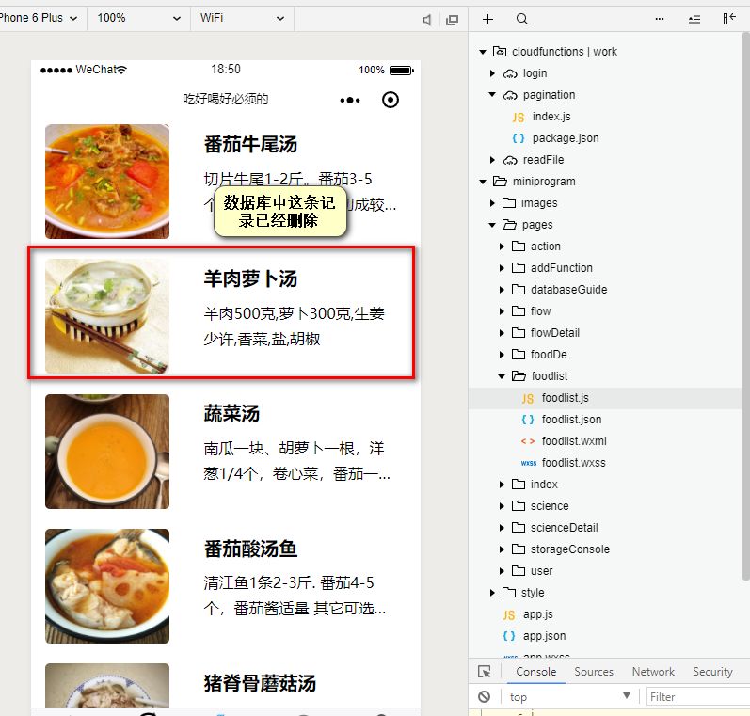Click the wxss icon of foodlist.wxss
Viewport: 750px width, 716px height.
(x=528, y=463)
